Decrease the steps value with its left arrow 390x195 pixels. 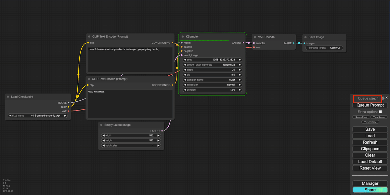tap(185, 70)
